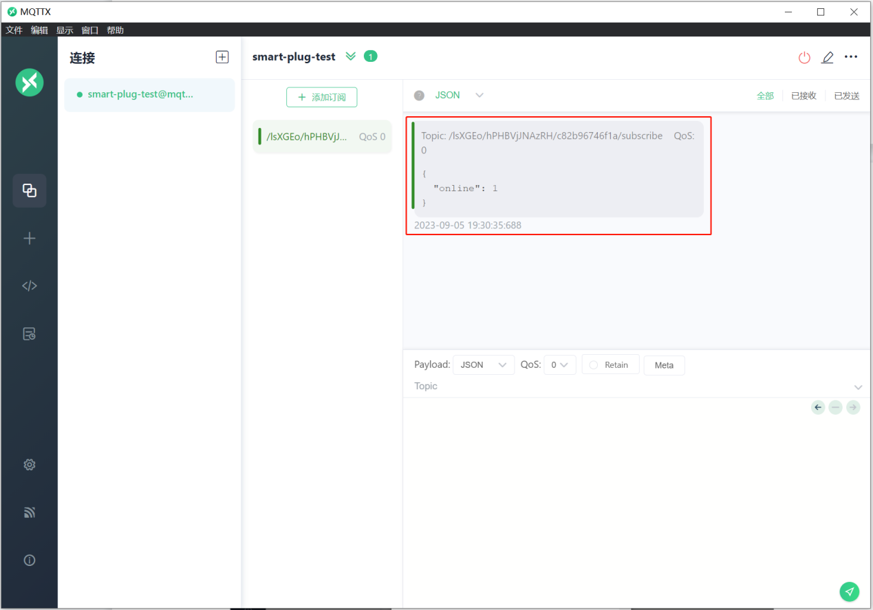Open the about info icon
This screenshot has width=873, height=610.
point(30,560)
